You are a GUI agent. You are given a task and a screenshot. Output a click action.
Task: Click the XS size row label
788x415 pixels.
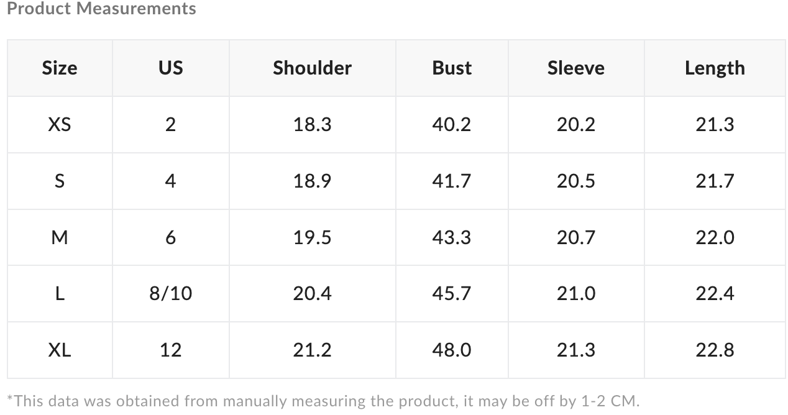[60, 124]
